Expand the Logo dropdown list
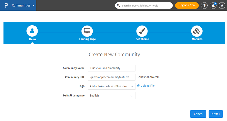 tap(111, 86)
